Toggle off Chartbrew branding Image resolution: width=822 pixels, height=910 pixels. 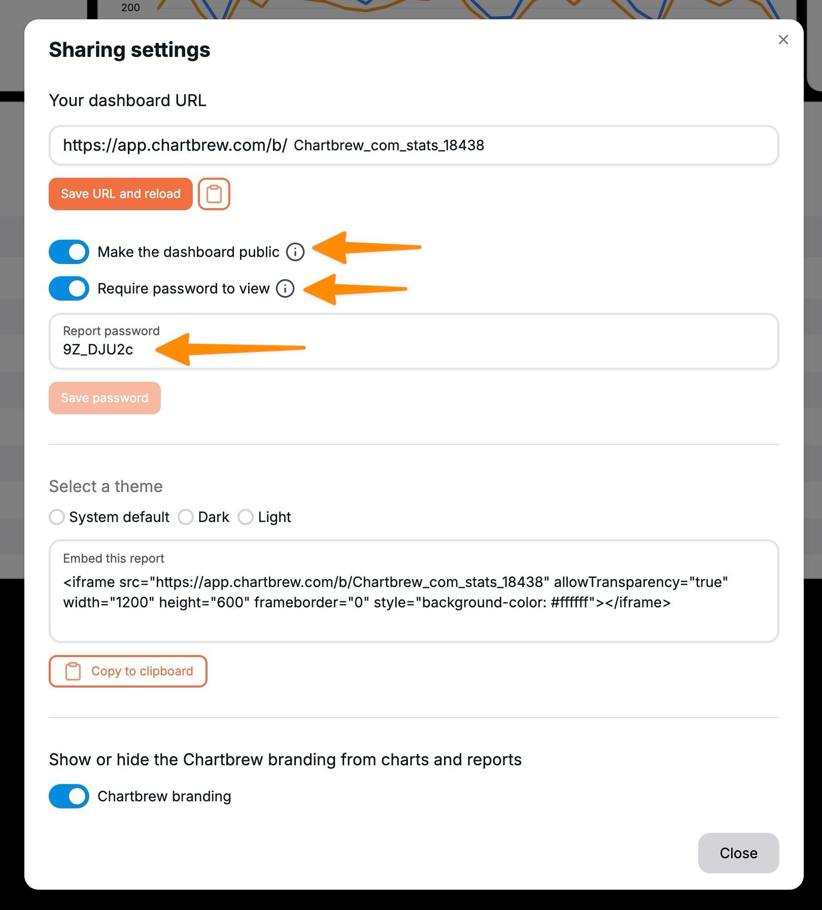68,796
